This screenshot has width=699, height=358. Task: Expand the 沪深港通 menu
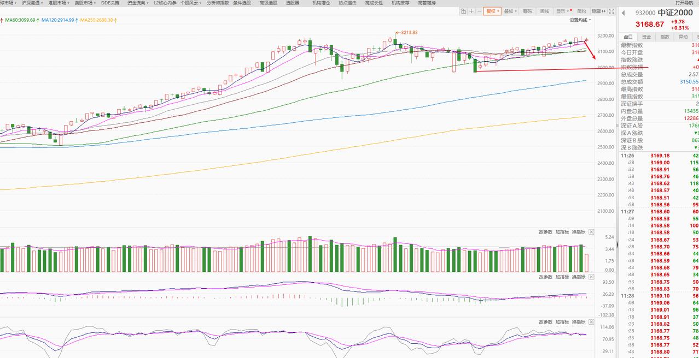(33, 3)
